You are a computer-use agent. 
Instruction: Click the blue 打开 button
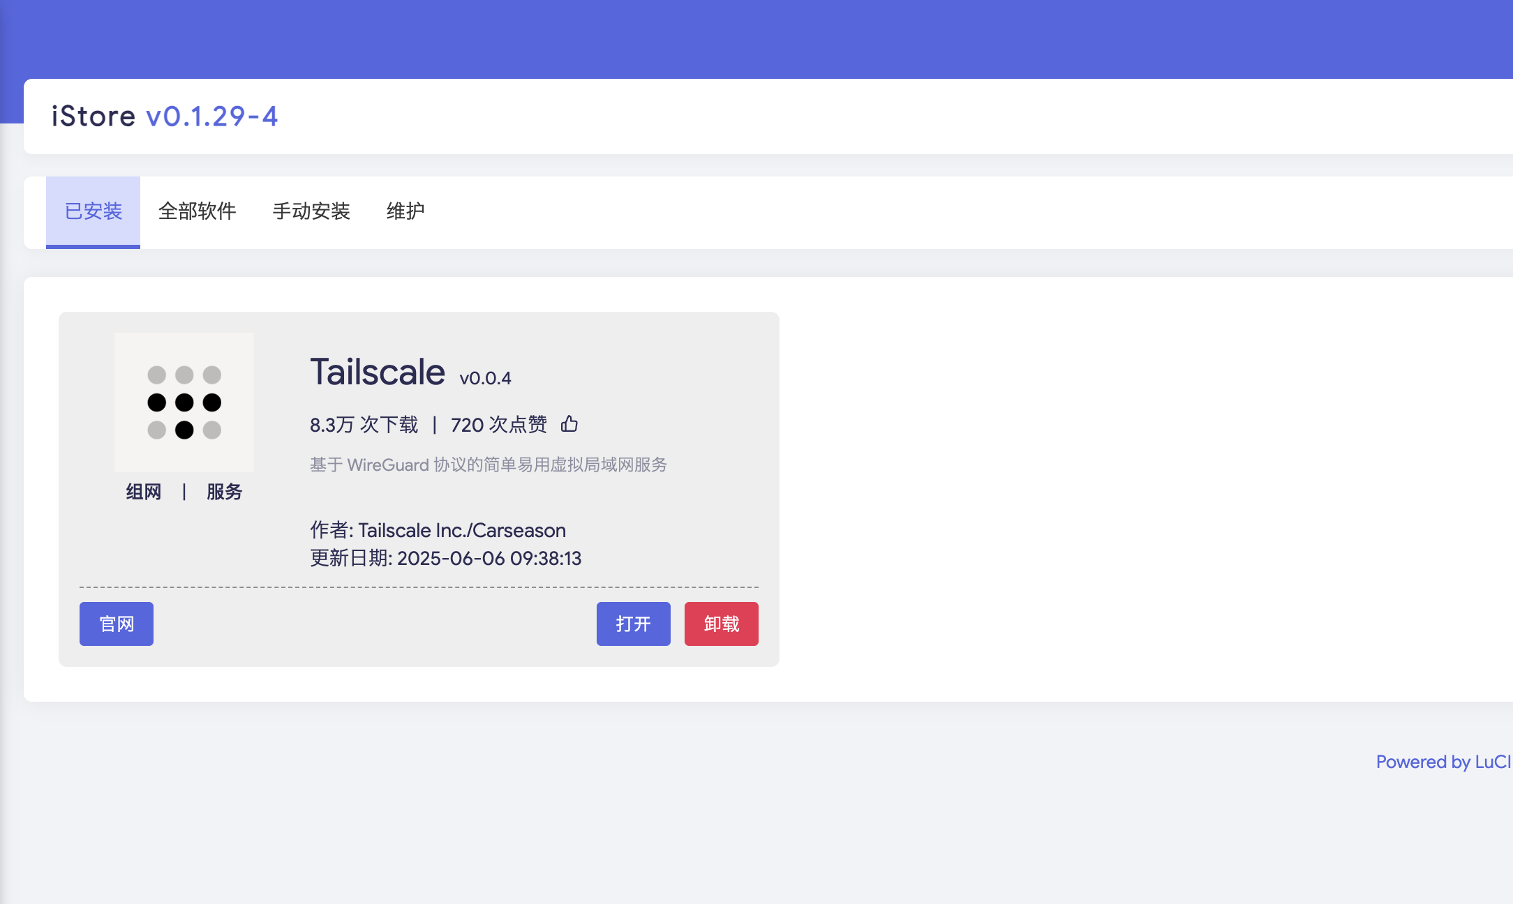tap(634, 624)
